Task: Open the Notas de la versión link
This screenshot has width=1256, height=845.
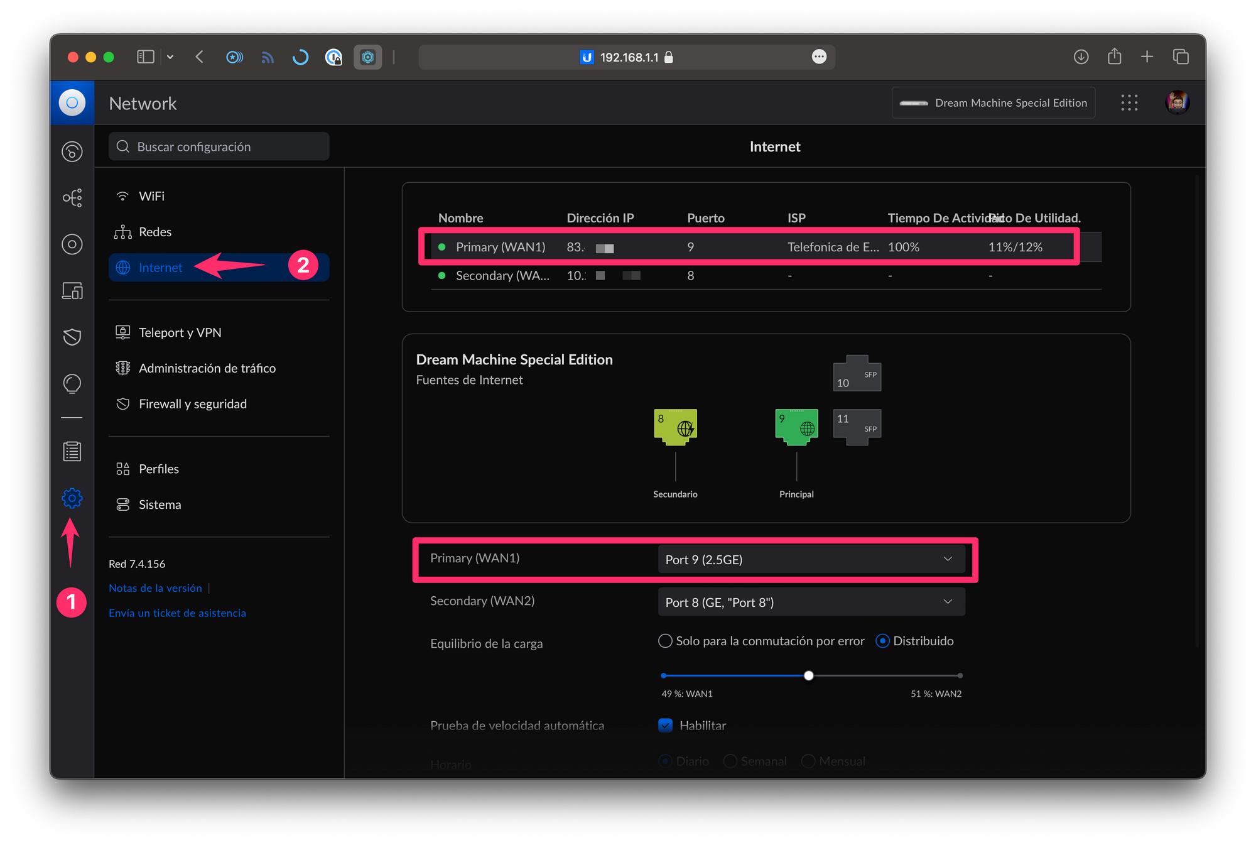Action: pos(155,588)
